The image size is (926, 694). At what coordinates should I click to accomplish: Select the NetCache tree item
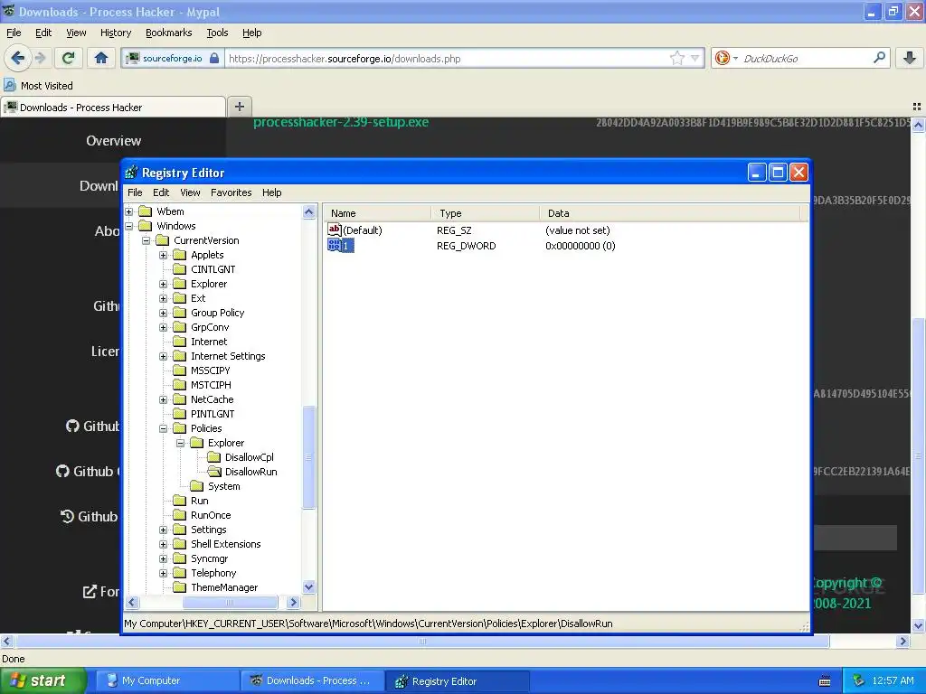click(212, 399)
